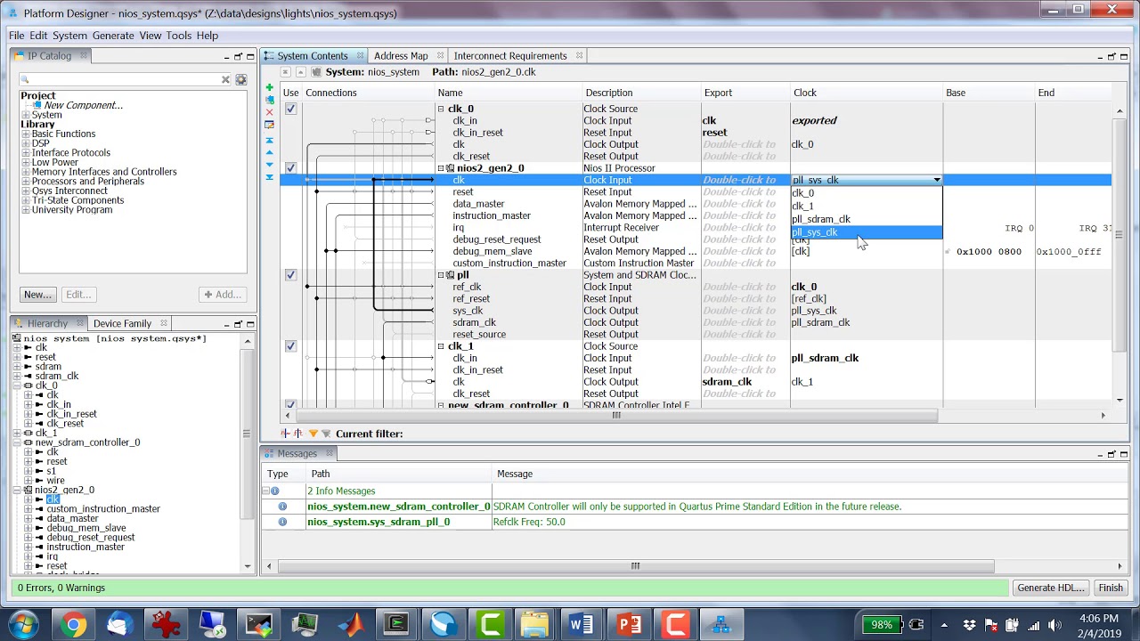1140x641 pixels.
Task: Open the file explorer folder on taskbar
Action: coord(535,624)
